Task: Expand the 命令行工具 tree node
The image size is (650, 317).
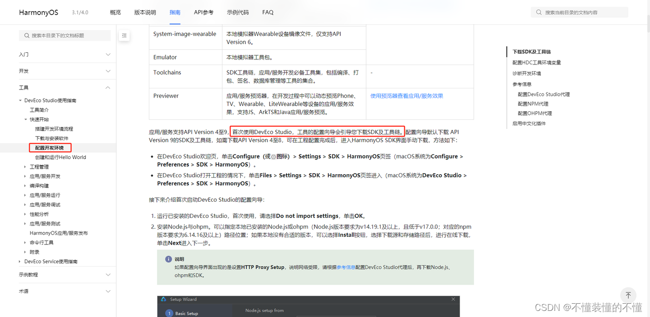Action: 25,243
